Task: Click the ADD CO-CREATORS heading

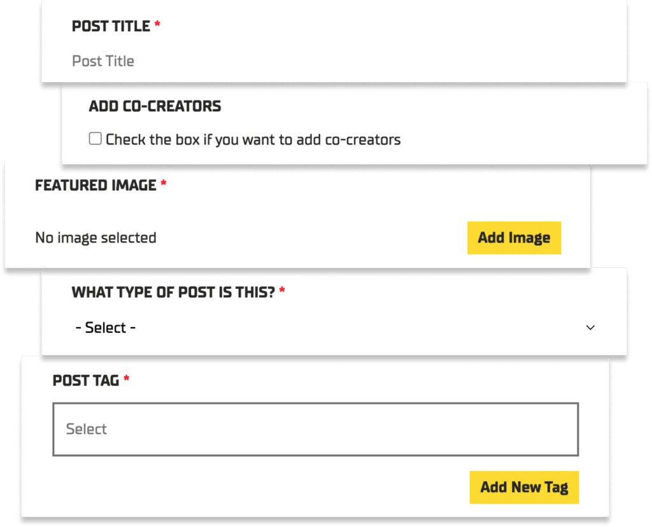Action: pyautogui.click(x=155, y=106)
